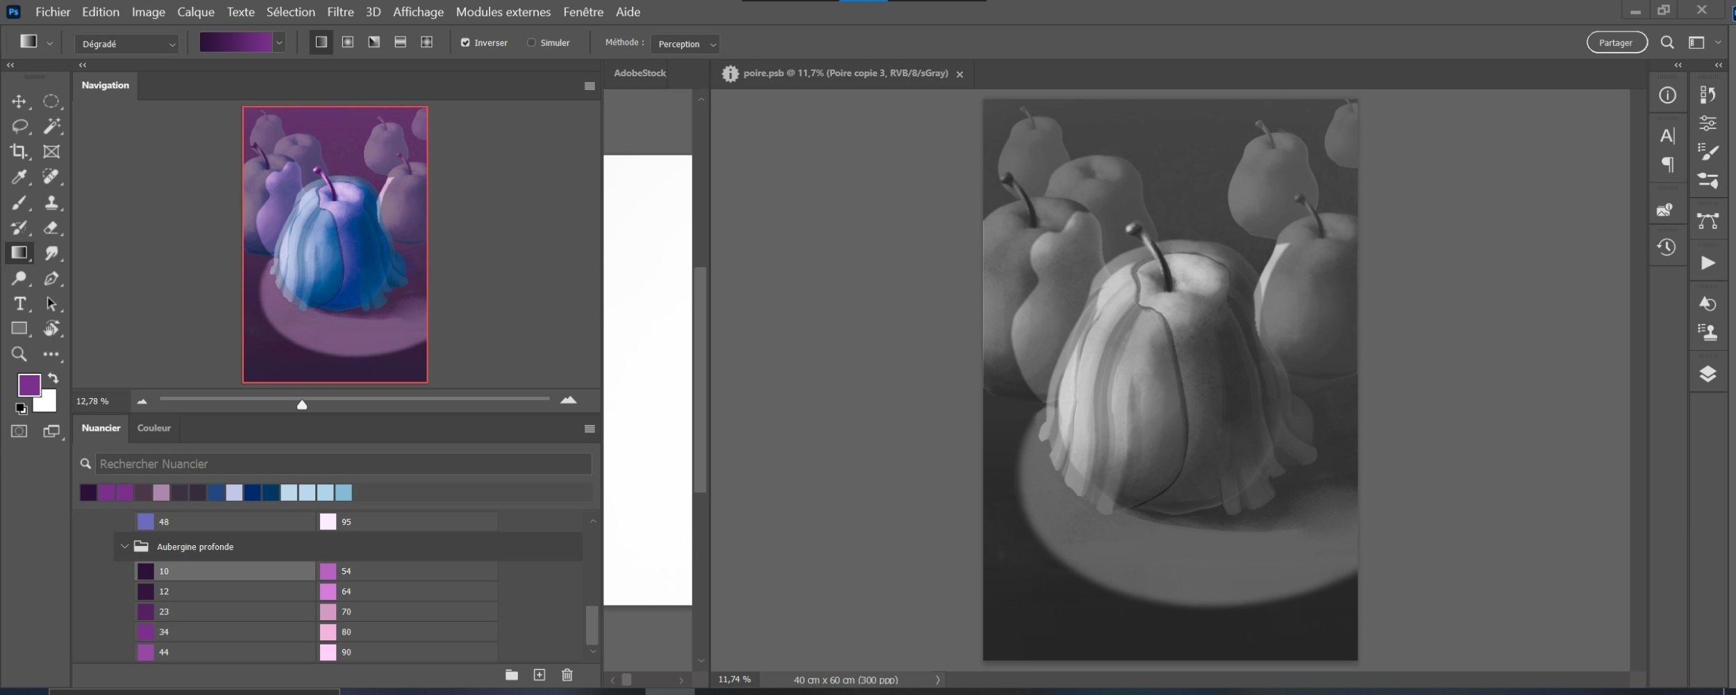1736x695 pixels.
Task: Select the Zoom tool in toolbar
Action: [19, 354]
